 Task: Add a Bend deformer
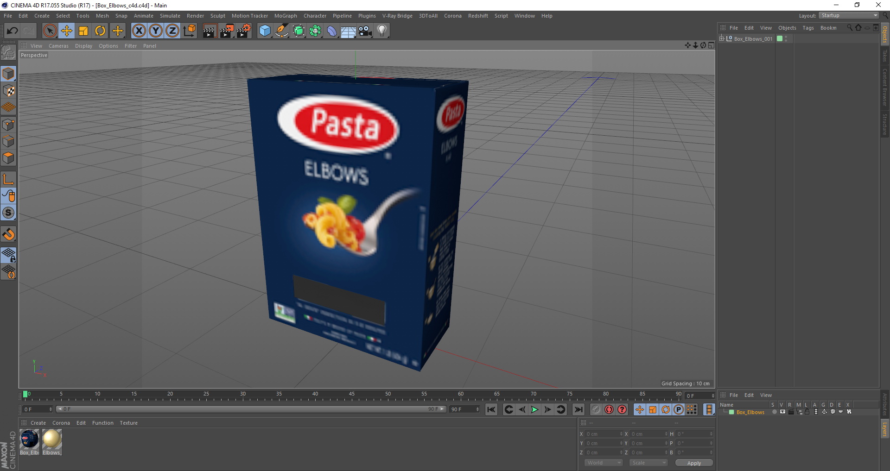tap(332, 31)
